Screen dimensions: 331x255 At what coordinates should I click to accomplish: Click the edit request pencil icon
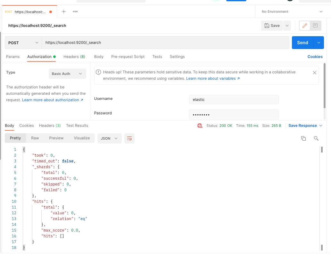[304, 26]
